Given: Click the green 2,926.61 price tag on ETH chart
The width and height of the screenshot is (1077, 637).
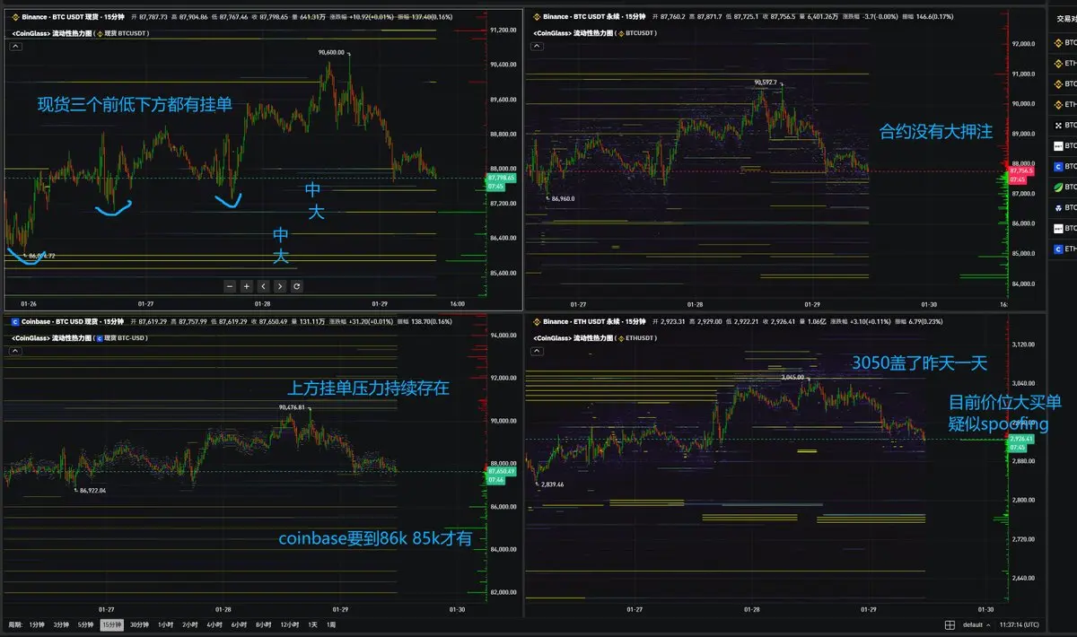Looking at the screenshot, I should point(1022,439).
